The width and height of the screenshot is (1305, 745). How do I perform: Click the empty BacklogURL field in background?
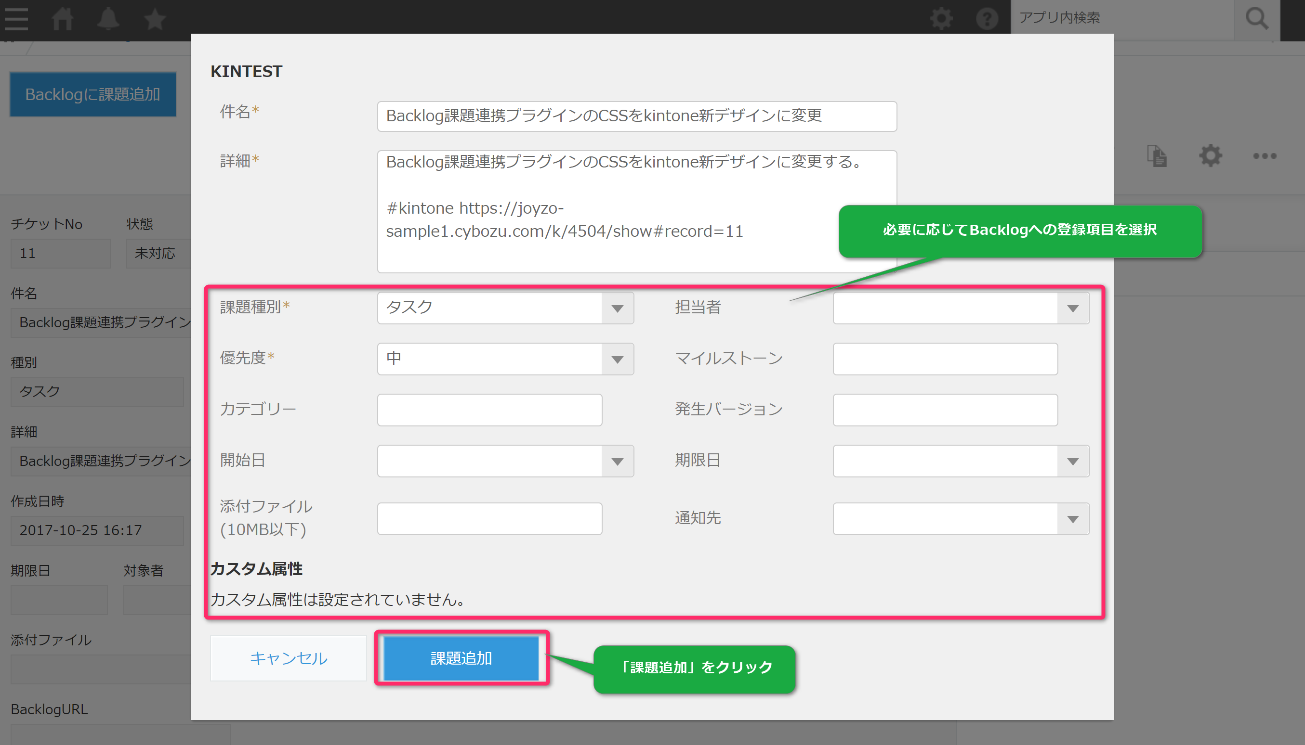tap(120, 735)
